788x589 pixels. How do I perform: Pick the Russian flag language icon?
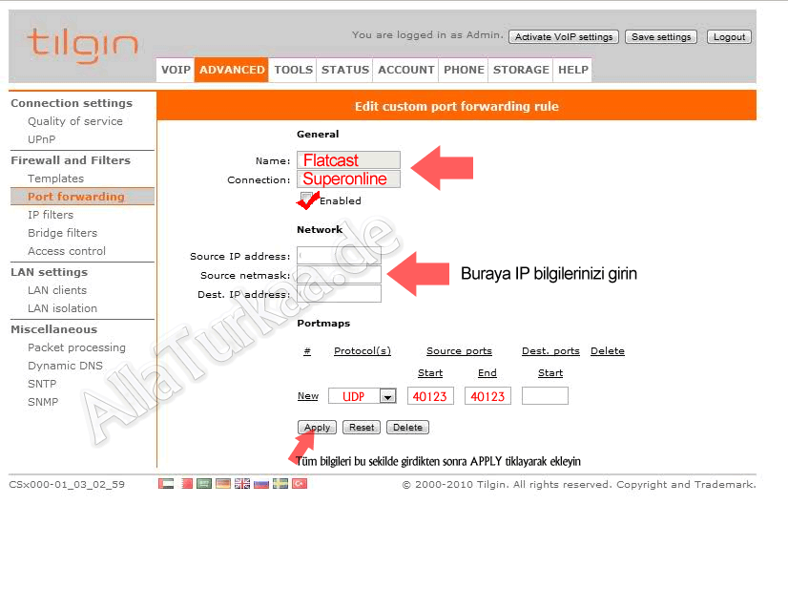tap(261, 484)
